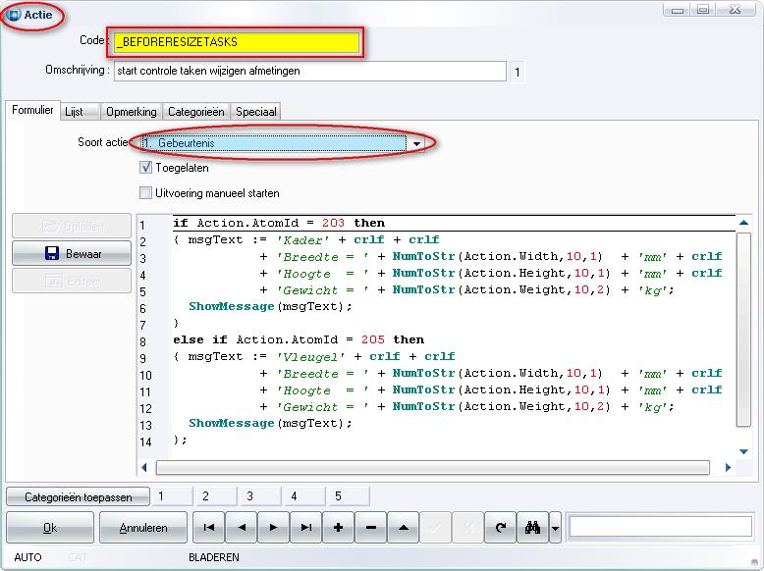The height and width of the screenshot is (571, 764).
Task: Click 'Vleugel' string in code
Action: point(310,357)
